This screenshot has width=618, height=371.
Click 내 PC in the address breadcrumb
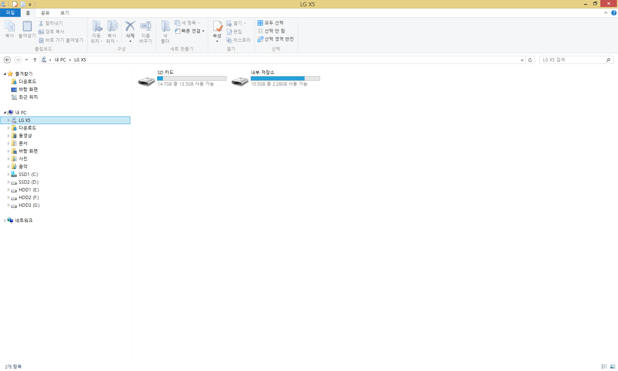(x=60, y=60)
